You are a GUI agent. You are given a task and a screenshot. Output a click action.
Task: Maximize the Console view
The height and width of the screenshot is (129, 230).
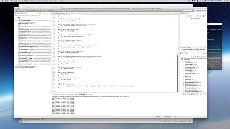[x=205, y=94]
